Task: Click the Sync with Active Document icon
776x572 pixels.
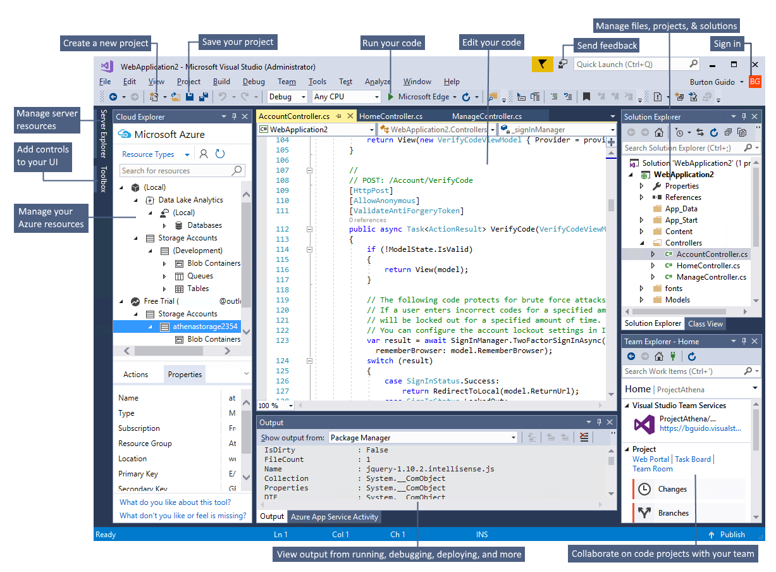Action: pyautogui.click(x=700, y=132)
